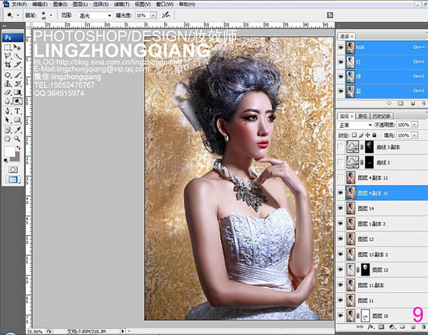Open the 滤镜(T) menu

pyautogui.click(x=121, y=4)
